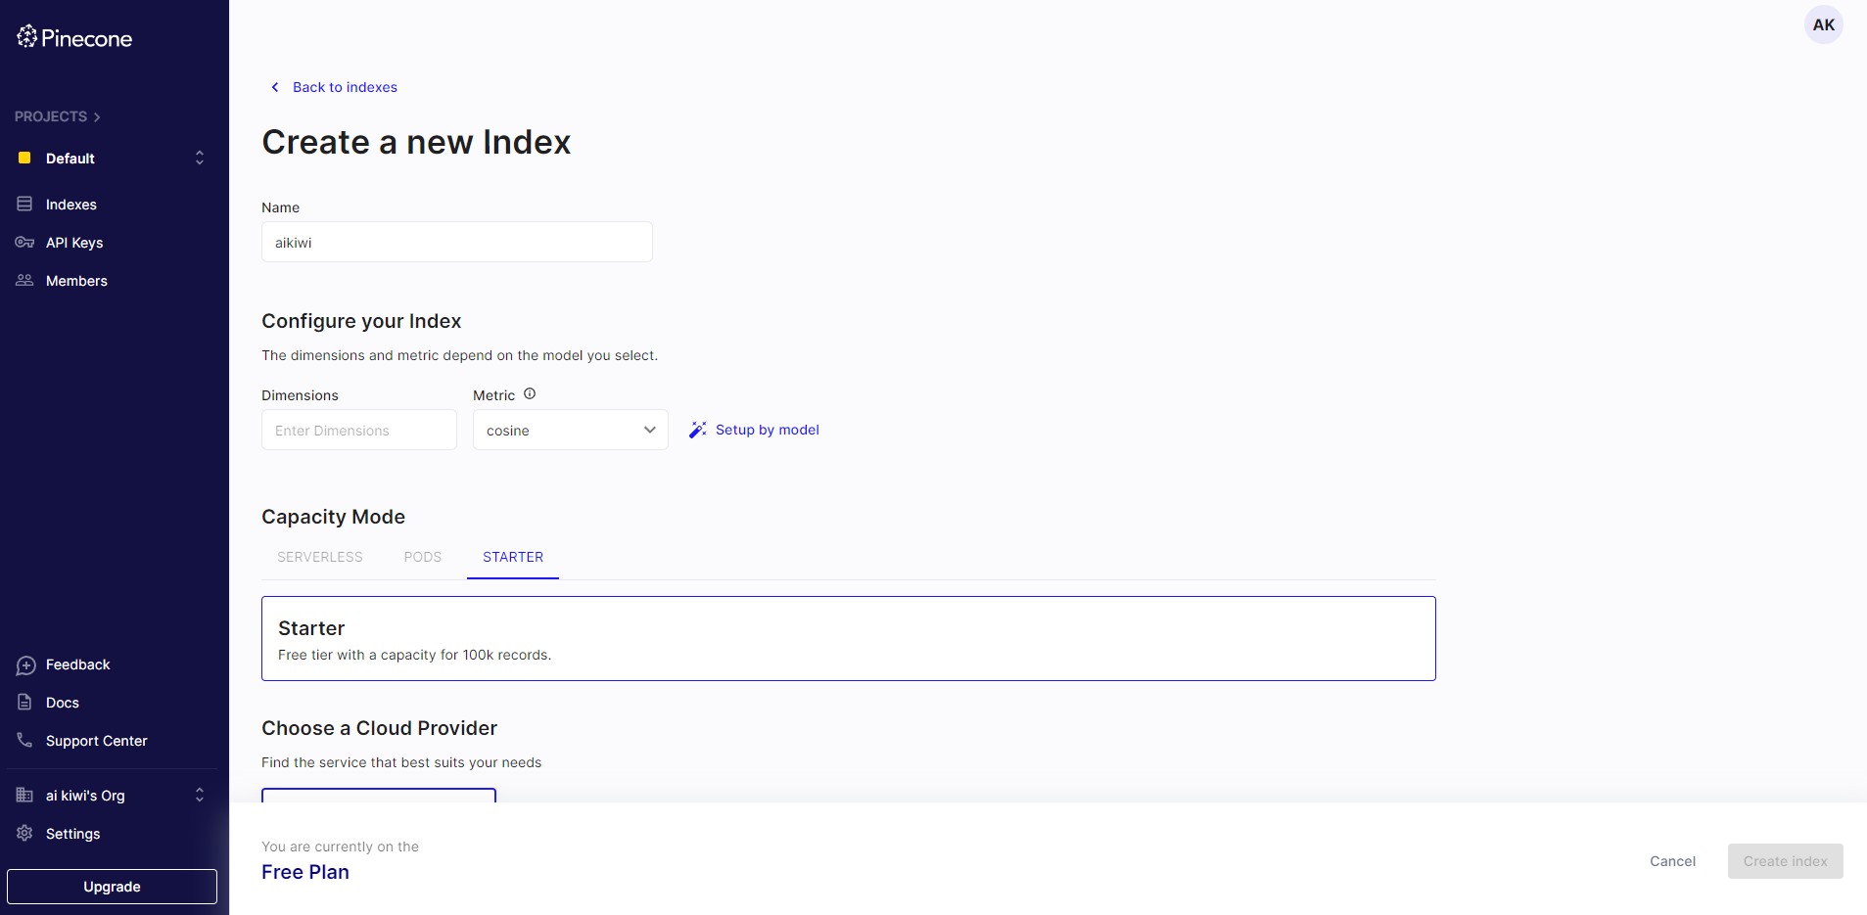Open API Keys page
The image size is (1867, 915).
tap(74, 243)
